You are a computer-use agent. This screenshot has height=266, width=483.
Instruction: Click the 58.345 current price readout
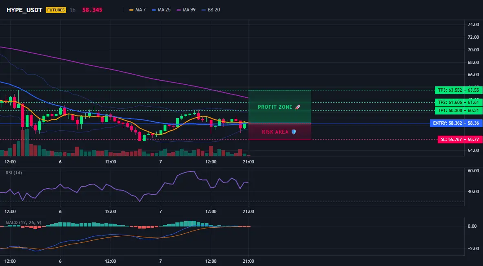tap(93, 10)
